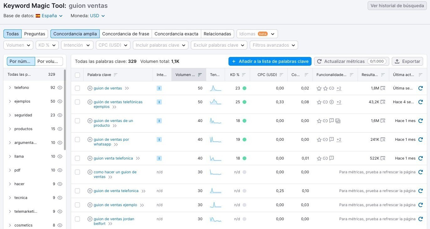
Task: Click the sort arrow on the Volumen column
Action: click(x=200, y=74)
